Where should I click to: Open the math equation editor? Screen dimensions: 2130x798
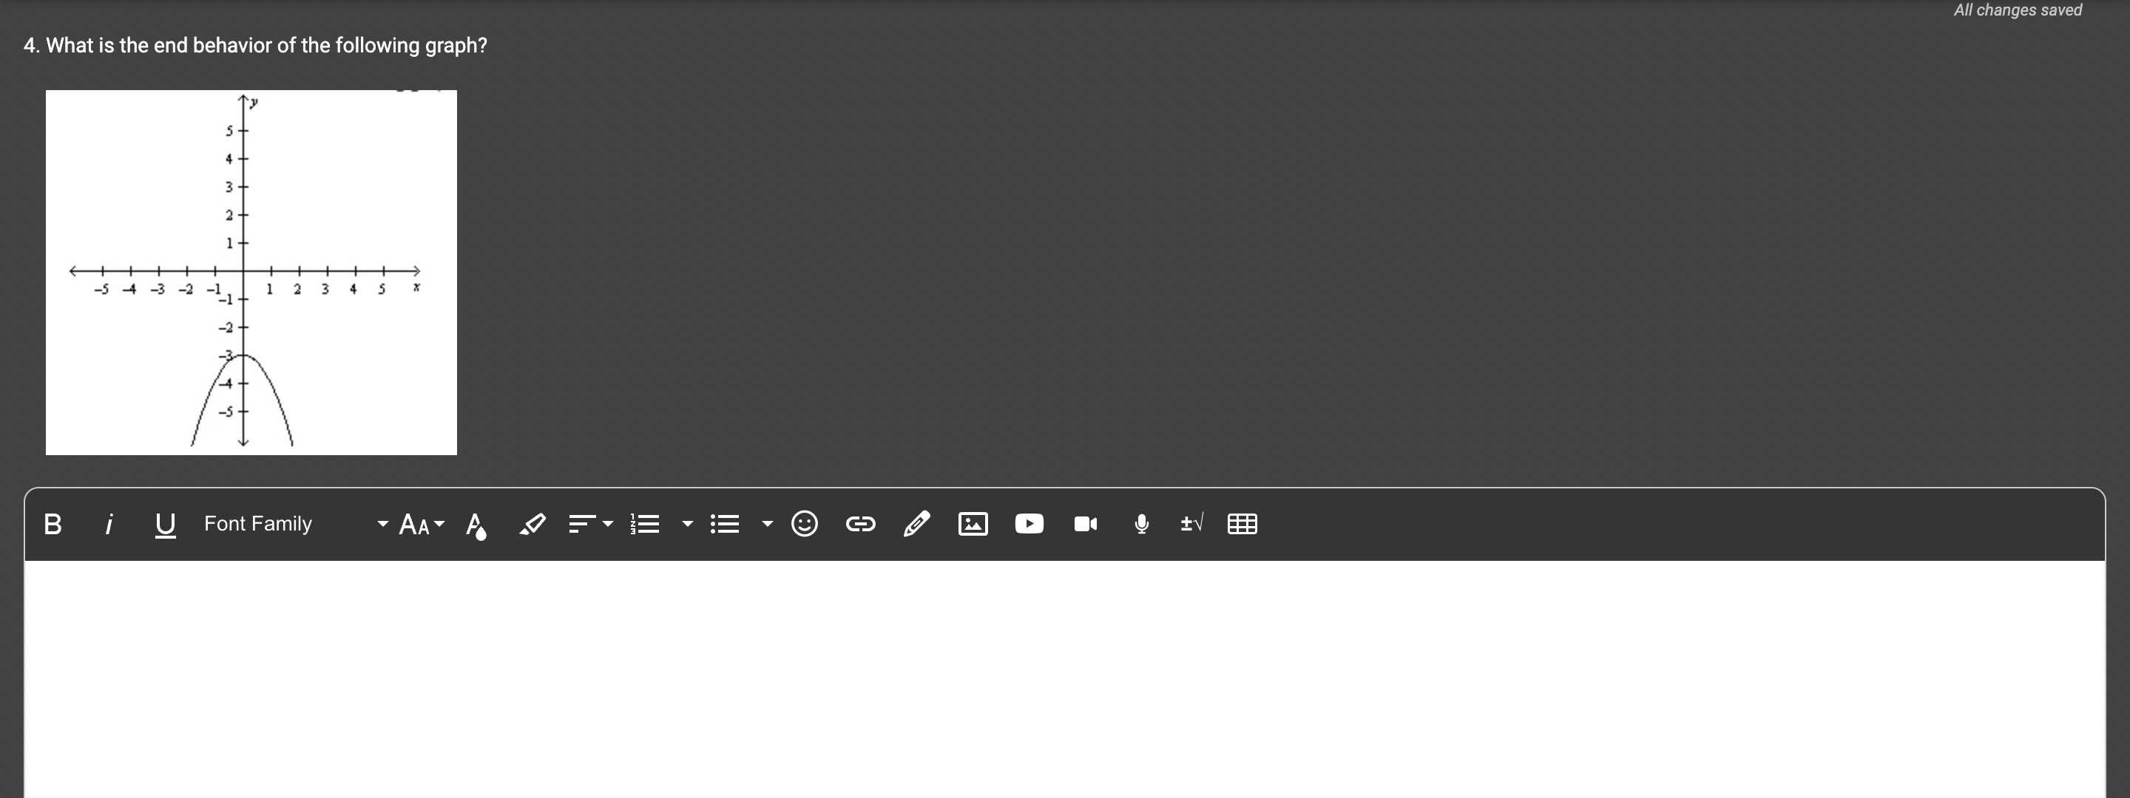tap(1191, 524)
